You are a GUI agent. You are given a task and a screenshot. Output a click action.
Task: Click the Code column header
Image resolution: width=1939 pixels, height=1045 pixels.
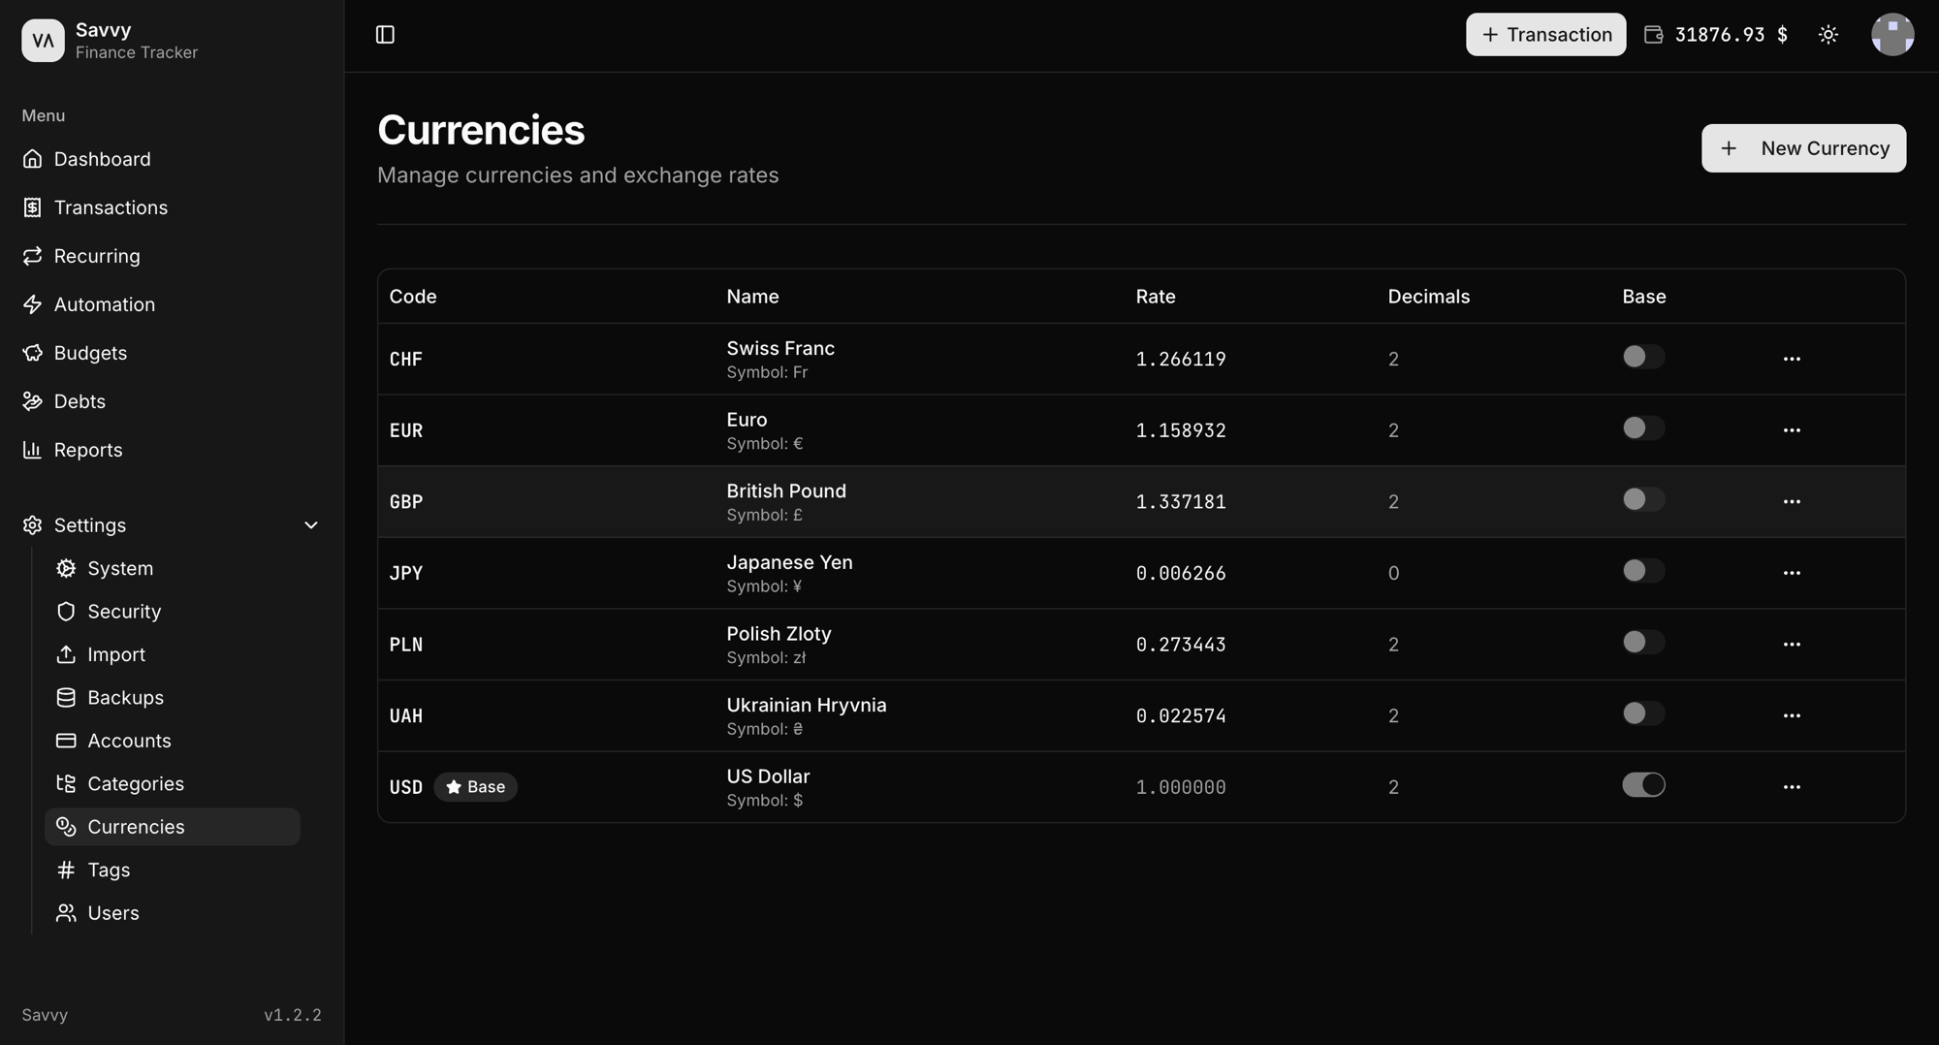tap(413, 297)
